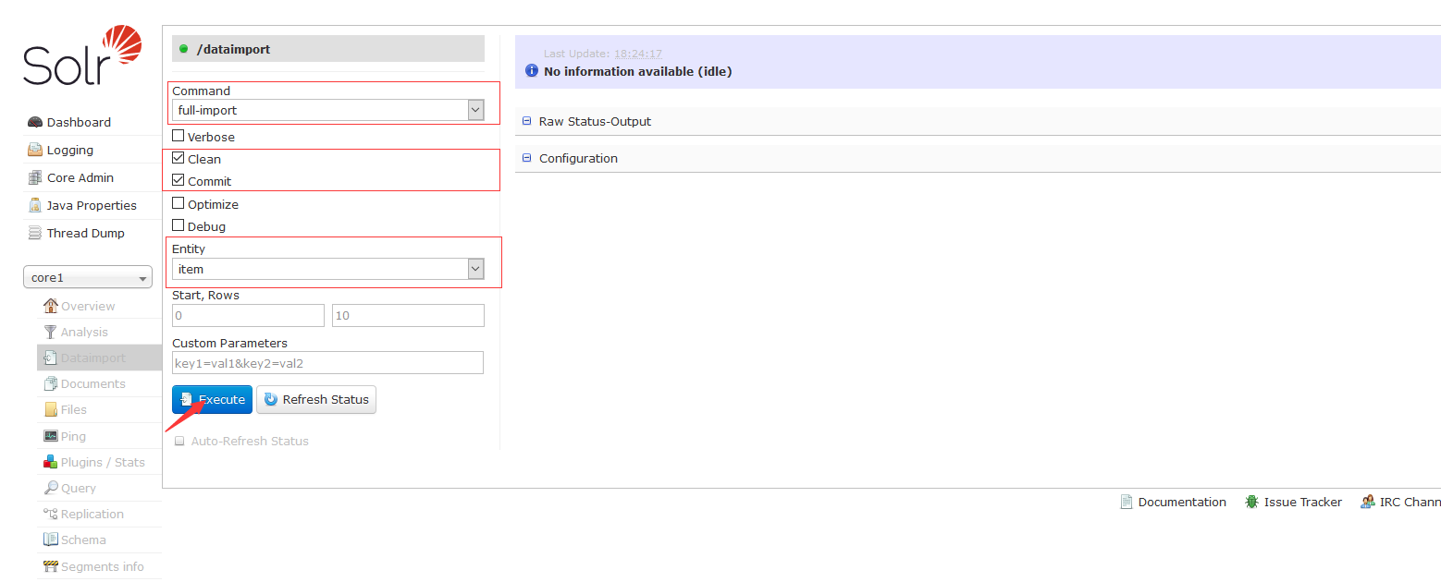
Task: Click the Ping monitor icon
Action: click(x=51, y=436)
